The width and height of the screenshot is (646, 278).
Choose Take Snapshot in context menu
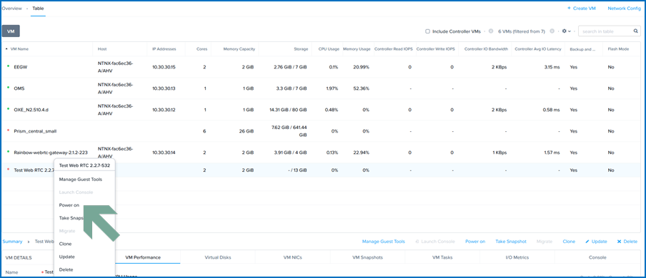pos(71,218)
